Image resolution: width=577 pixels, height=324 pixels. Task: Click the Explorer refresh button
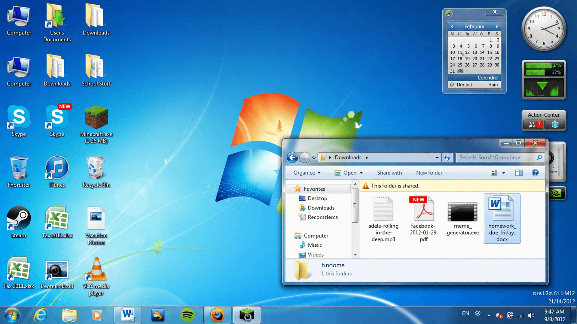coord(447,157)
